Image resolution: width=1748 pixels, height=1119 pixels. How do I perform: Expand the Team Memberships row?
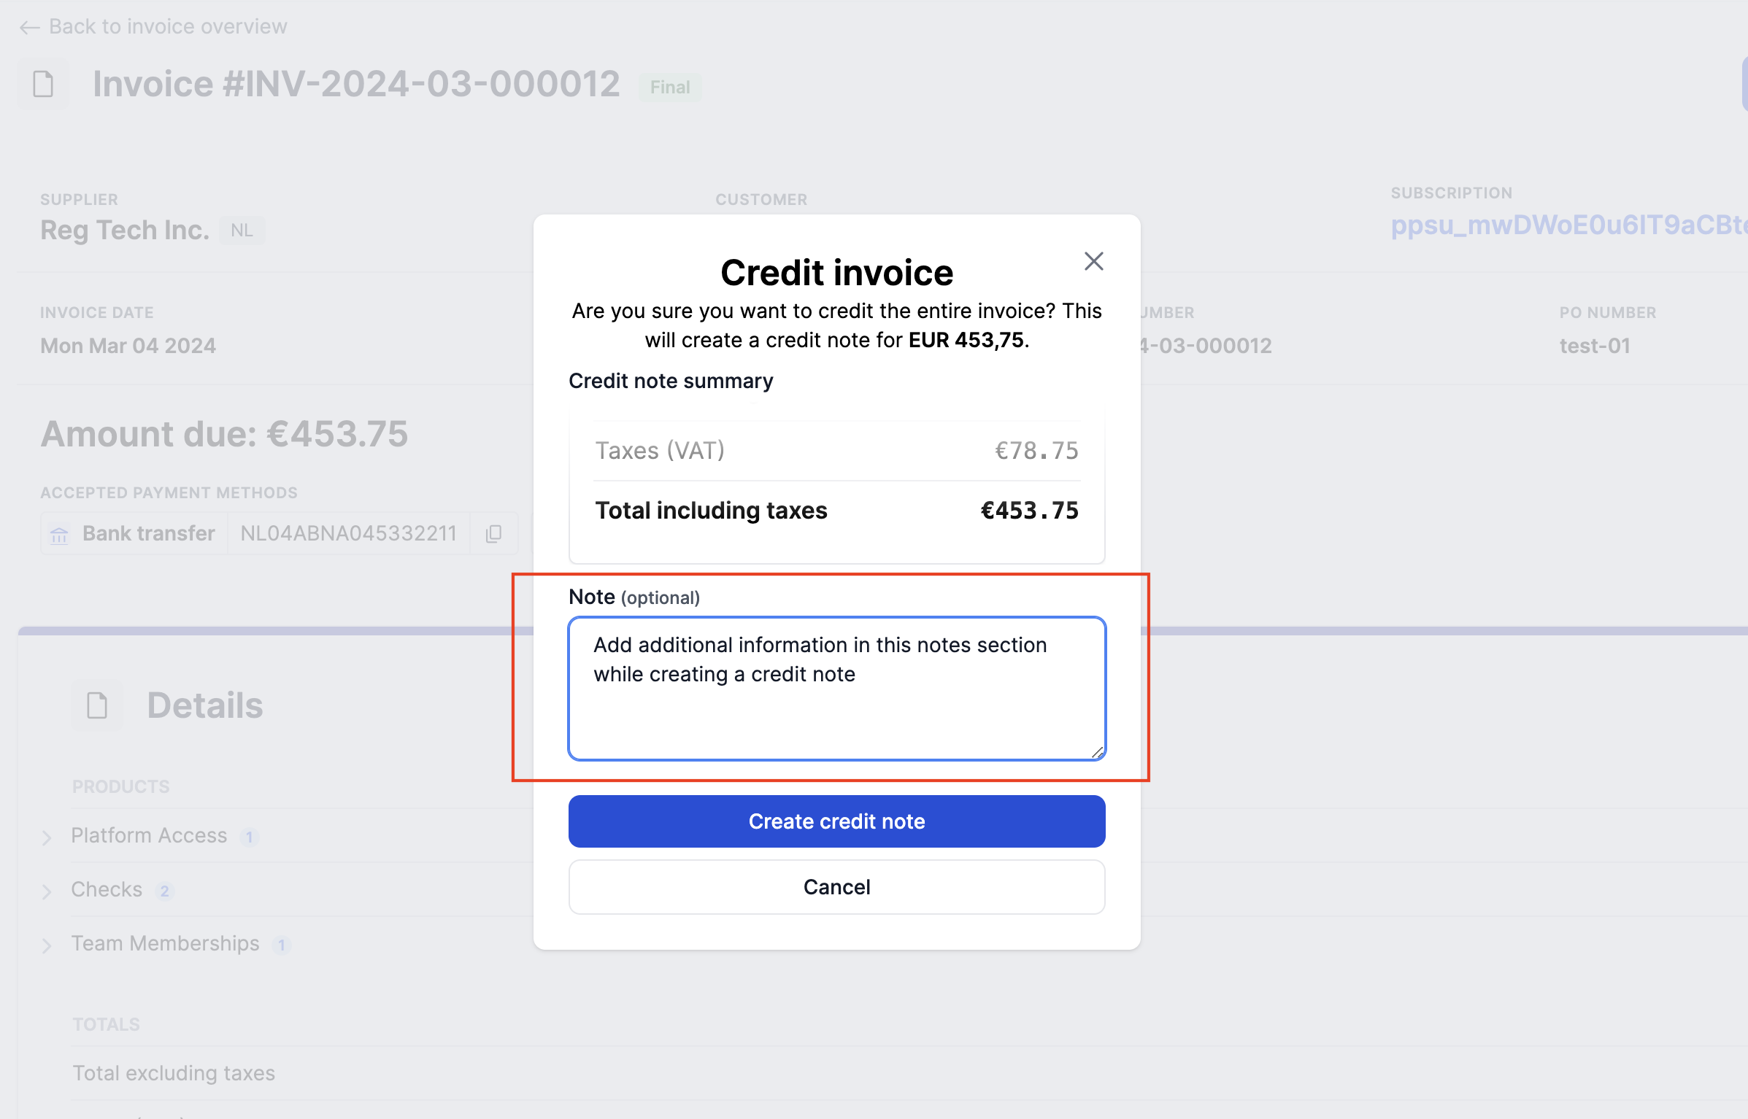(x=47, y=945)
